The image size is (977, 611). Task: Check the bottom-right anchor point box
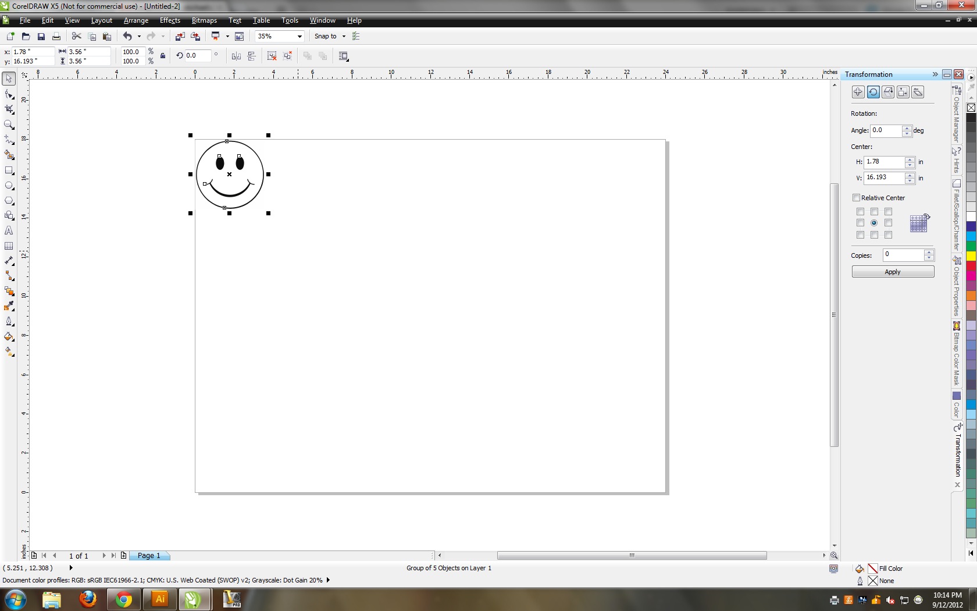888,235
